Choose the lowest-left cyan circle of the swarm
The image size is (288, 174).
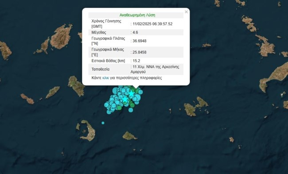109,112
